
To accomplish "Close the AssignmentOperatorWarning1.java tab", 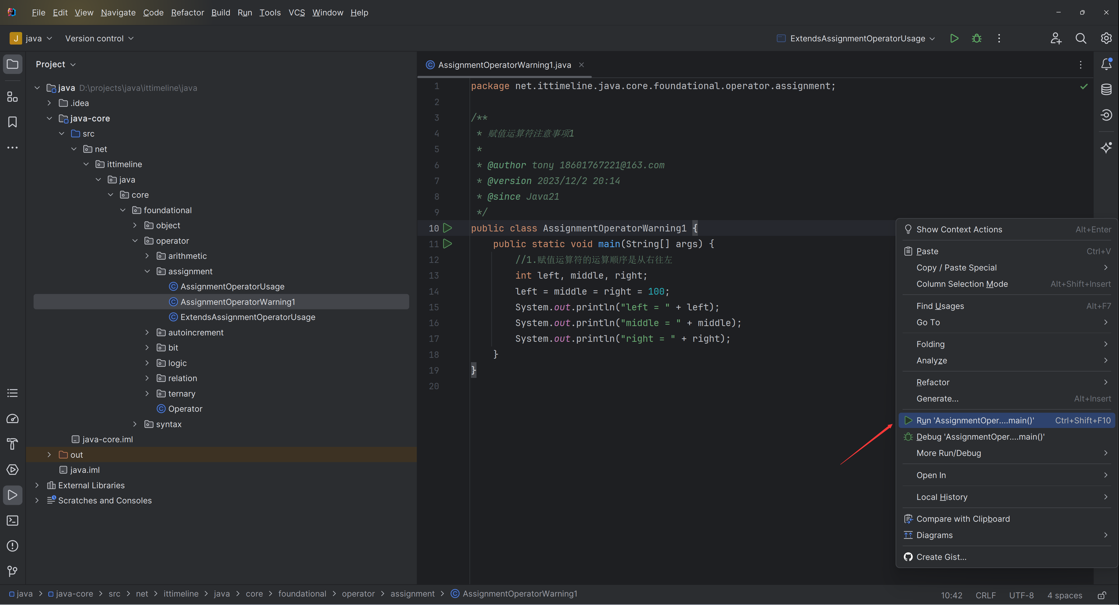I will (581, 65).
